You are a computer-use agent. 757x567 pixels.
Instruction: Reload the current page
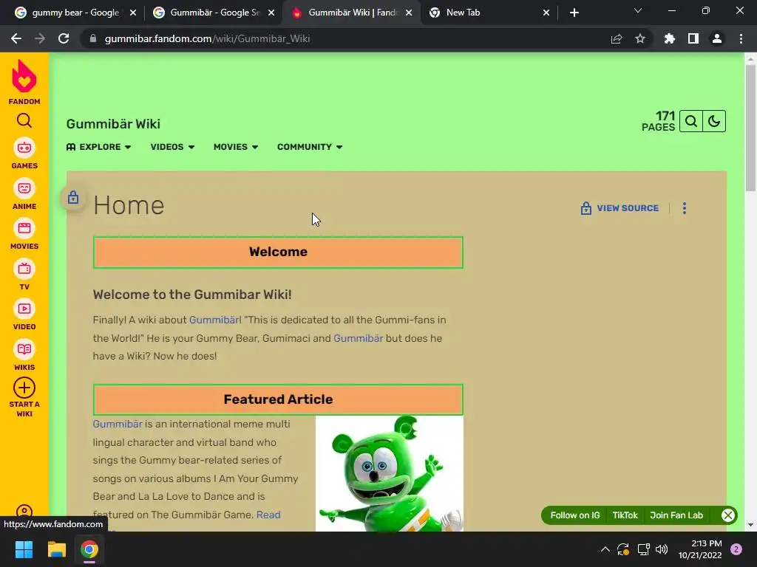pos(64,38)
